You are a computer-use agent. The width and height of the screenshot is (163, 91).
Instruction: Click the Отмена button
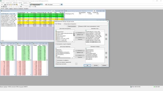(96, 65)
